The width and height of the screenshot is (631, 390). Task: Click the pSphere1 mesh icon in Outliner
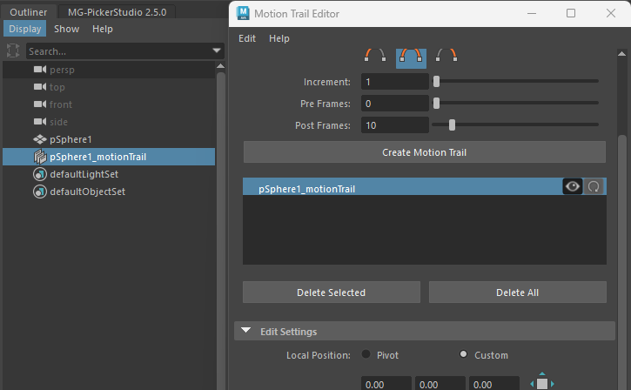click(40, 139)
